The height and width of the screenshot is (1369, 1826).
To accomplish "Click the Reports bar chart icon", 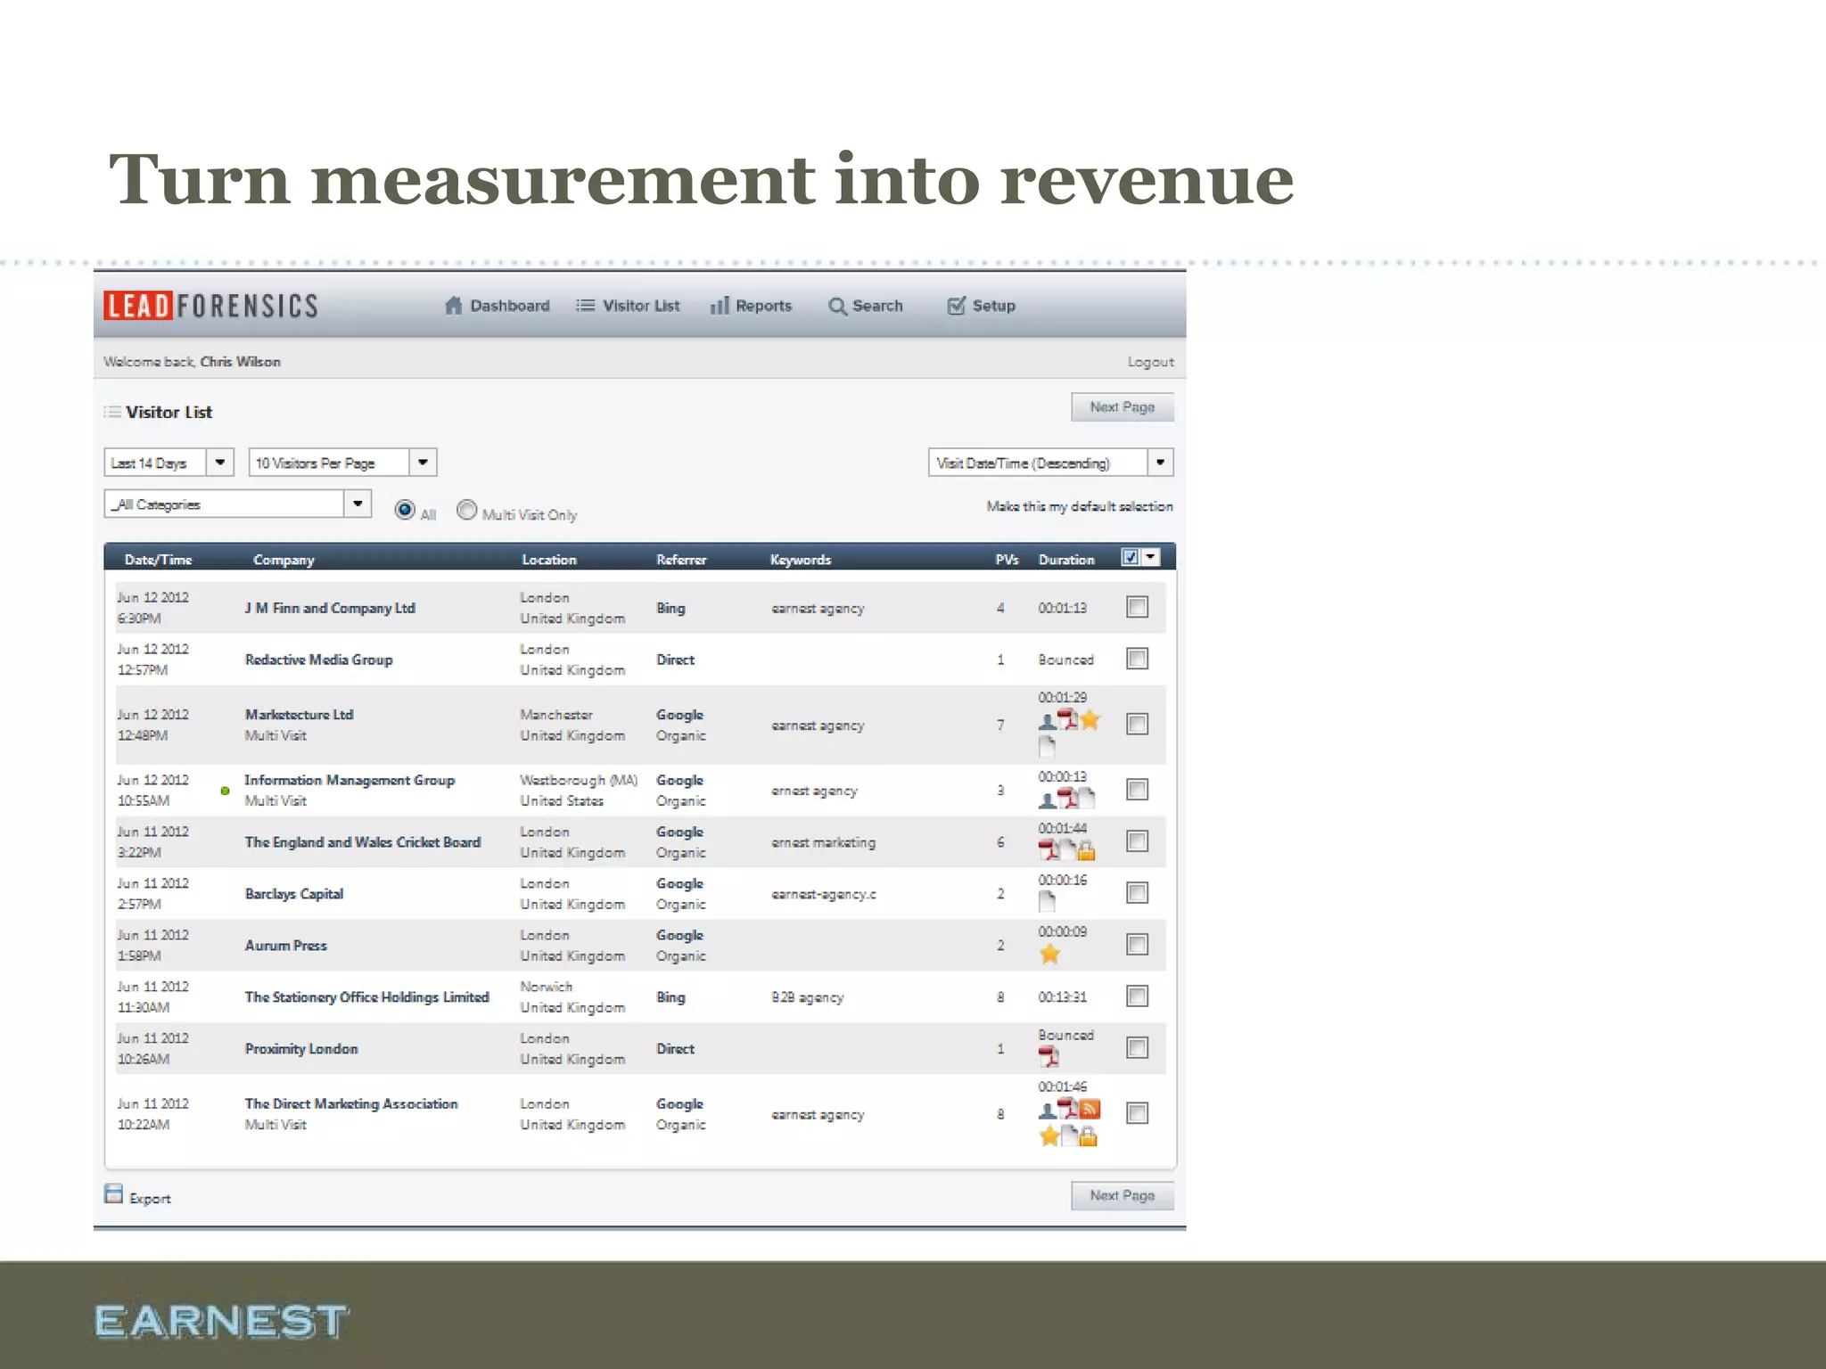I will tap(720, 306).
